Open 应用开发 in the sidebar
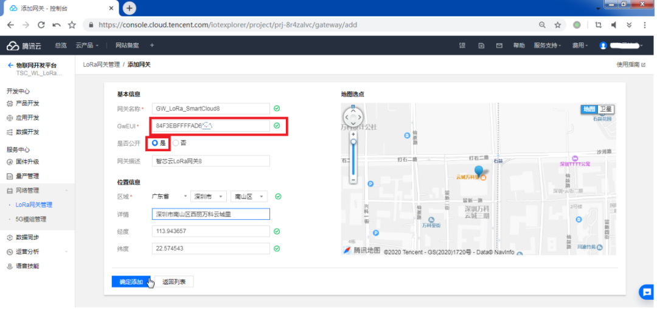The image size is (657, 309). [x=27, y=118]
